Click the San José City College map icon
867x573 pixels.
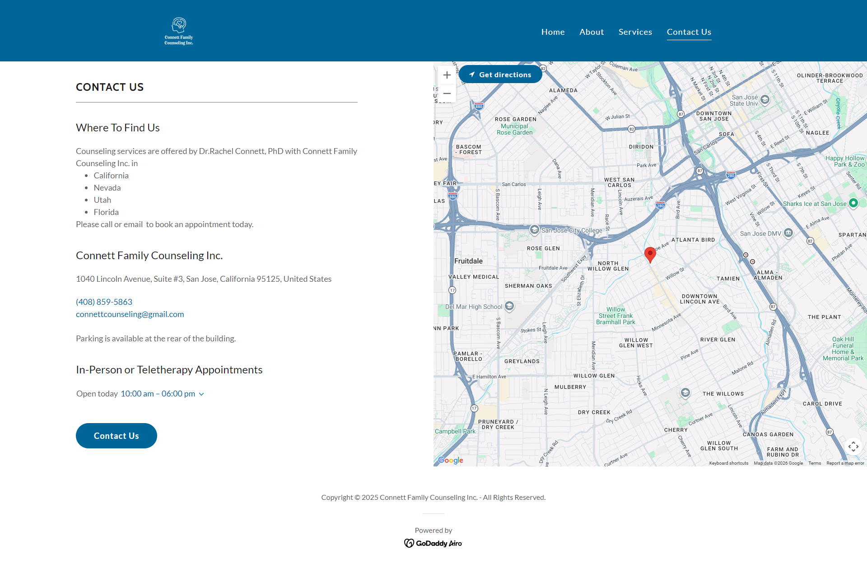[x=535, y=230]
